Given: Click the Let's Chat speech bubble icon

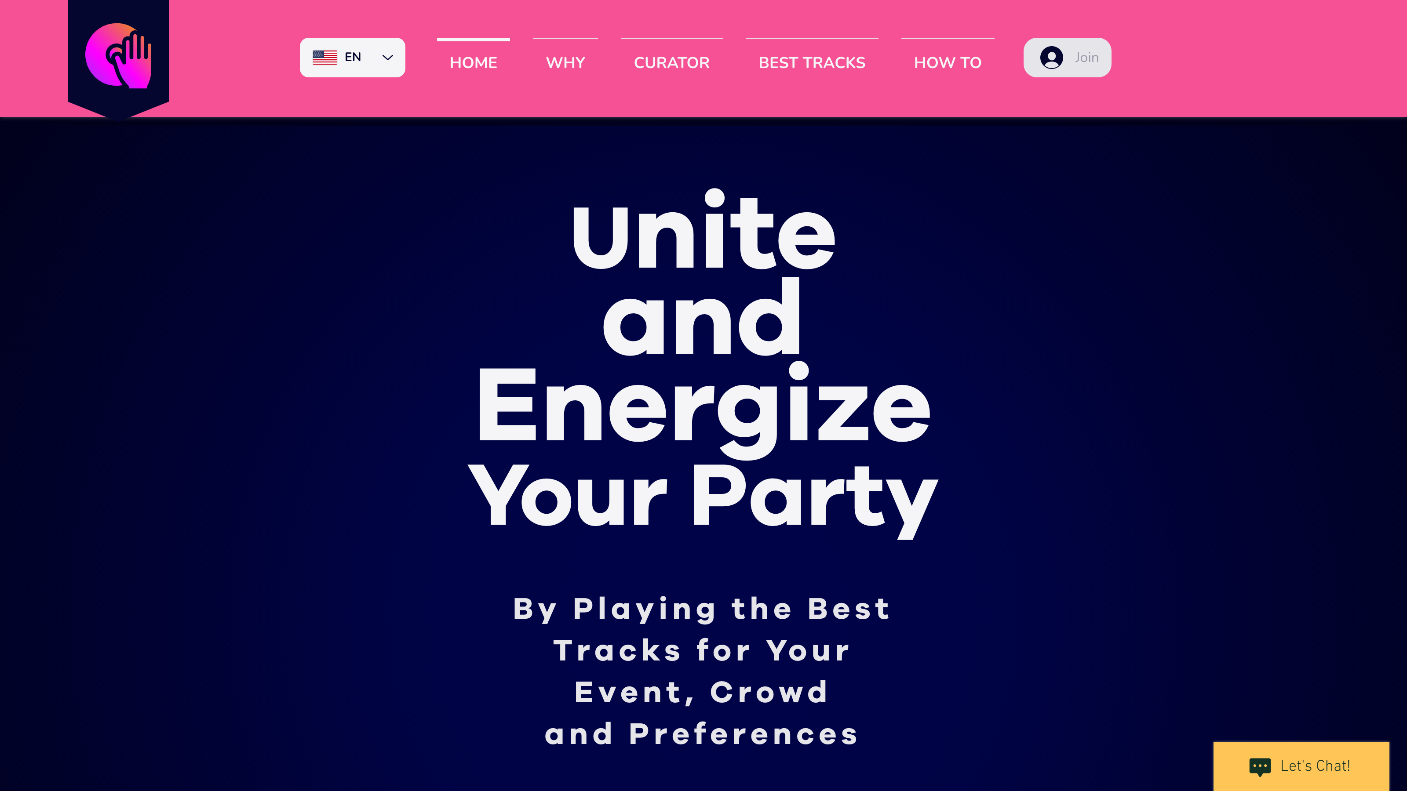Looking at the screenshot, I should pos(1259,766).
